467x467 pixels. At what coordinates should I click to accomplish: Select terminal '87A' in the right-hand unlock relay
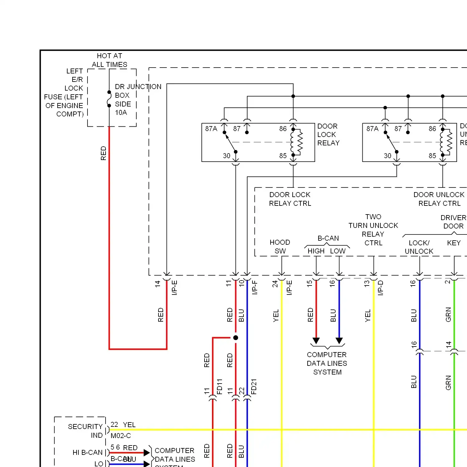tap(372, 129)
